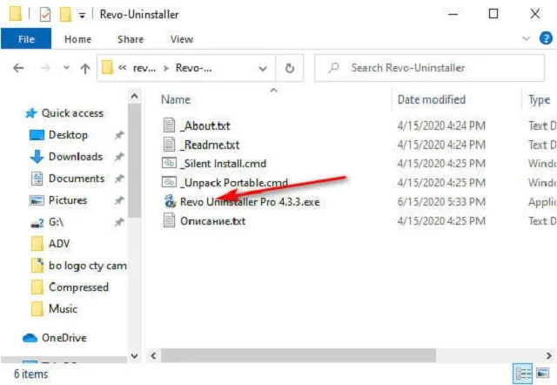The height and width of the screenshot is (385, 557).
Task: Switch to Details view layout
Action: (523, 374)
